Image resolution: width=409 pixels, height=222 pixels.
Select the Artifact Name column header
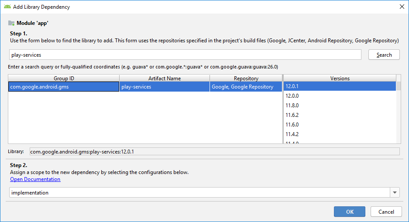pos(164,79)
